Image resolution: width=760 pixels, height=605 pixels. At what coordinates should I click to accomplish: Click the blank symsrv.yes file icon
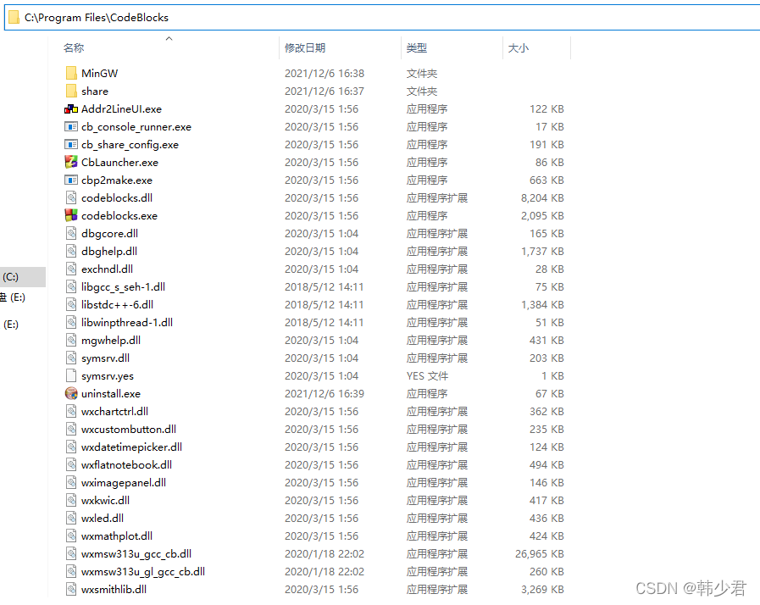[71, 375]
